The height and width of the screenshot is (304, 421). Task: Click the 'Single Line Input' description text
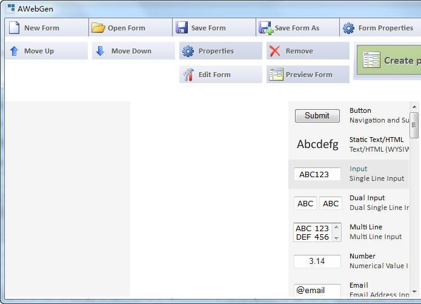pos(377,178)
